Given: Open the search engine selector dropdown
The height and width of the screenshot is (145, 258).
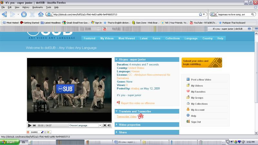Looking at the screenshot, I should 214,15.
